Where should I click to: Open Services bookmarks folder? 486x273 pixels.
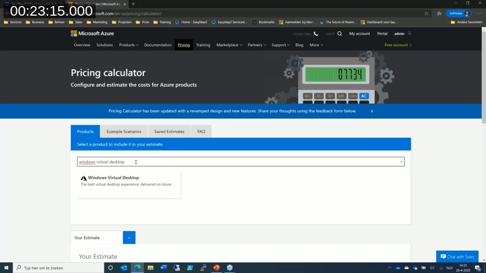[x=13, y=22]
